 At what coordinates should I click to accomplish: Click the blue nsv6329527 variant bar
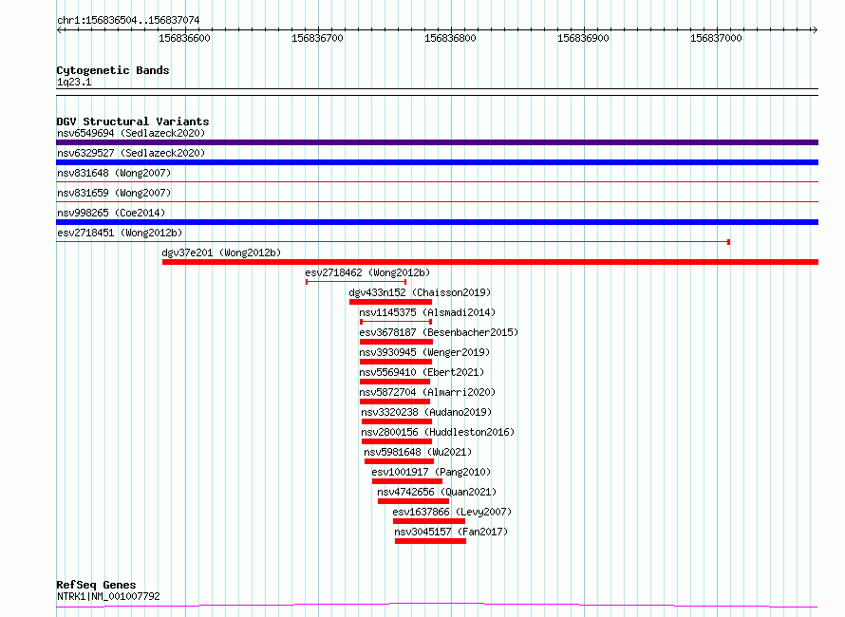[437, 162]
